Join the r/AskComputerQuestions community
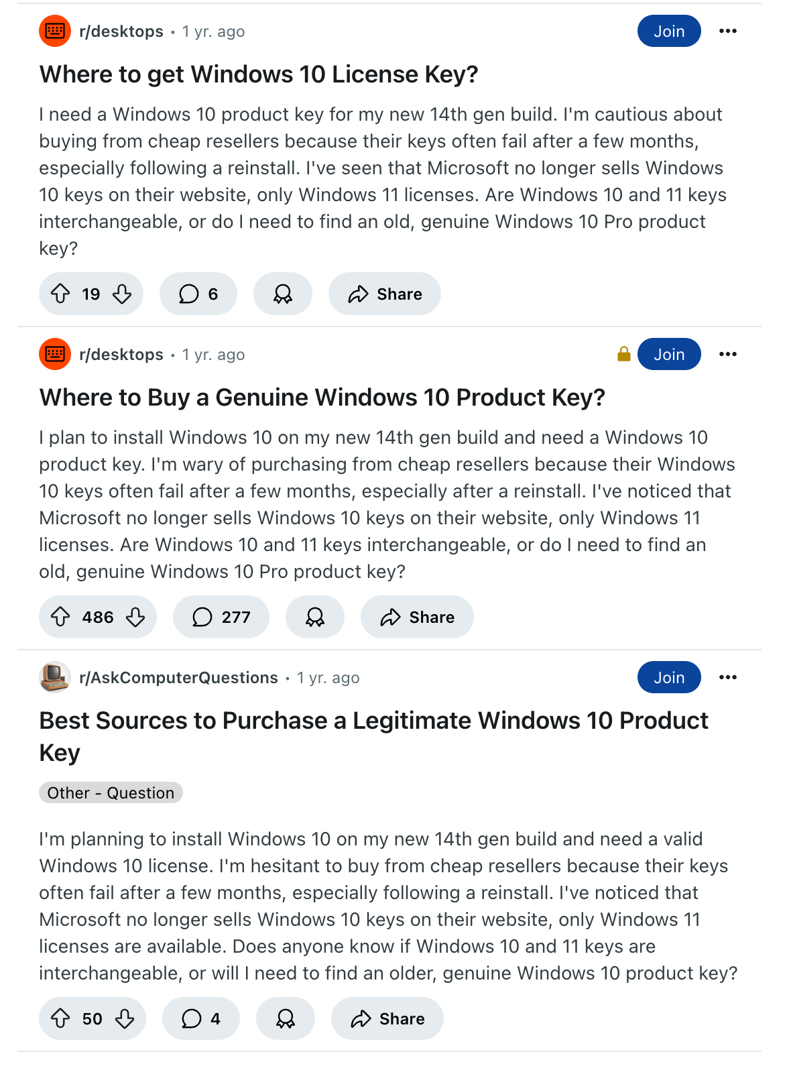Image resolution: width=787 pixels, height=1066 pixels. (x=669, y=677)
